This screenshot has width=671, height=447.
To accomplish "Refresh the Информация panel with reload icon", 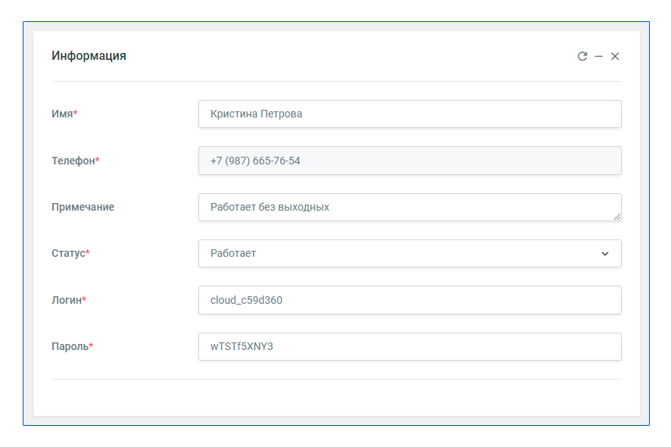I will tap(582, 56).
